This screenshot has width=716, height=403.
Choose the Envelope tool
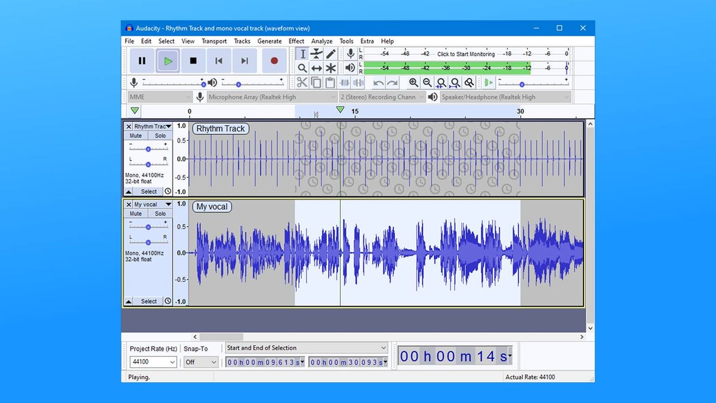pyautogui.click(x=316, y=54)
